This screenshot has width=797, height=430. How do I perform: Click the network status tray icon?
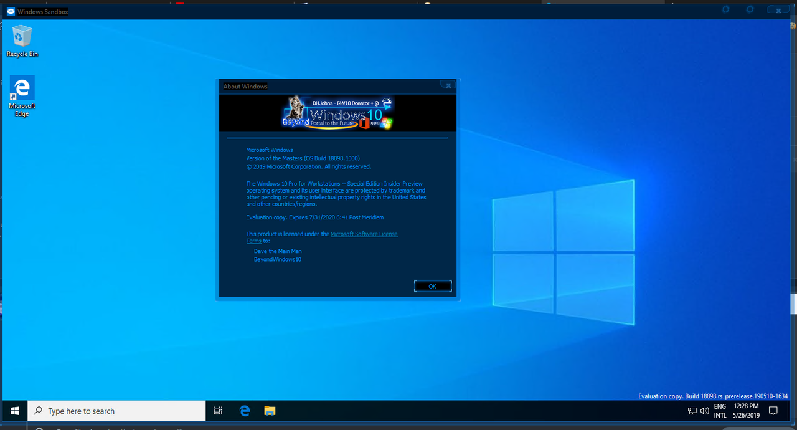692,411
